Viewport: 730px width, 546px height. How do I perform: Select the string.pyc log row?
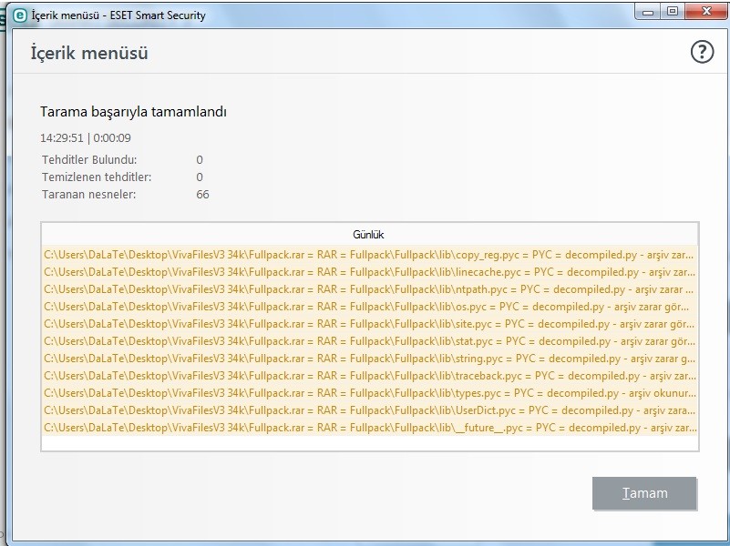pos(370,359)
